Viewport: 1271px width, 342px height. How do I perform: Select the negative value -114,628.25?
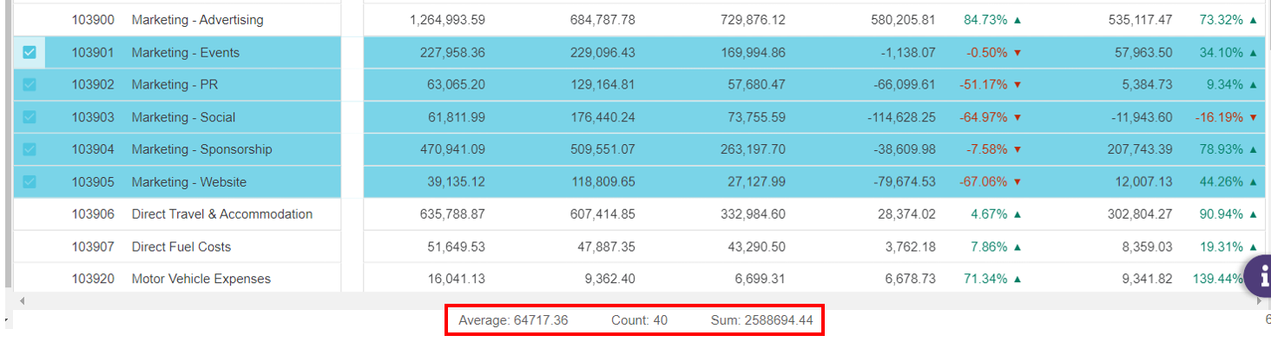(901, 117)
